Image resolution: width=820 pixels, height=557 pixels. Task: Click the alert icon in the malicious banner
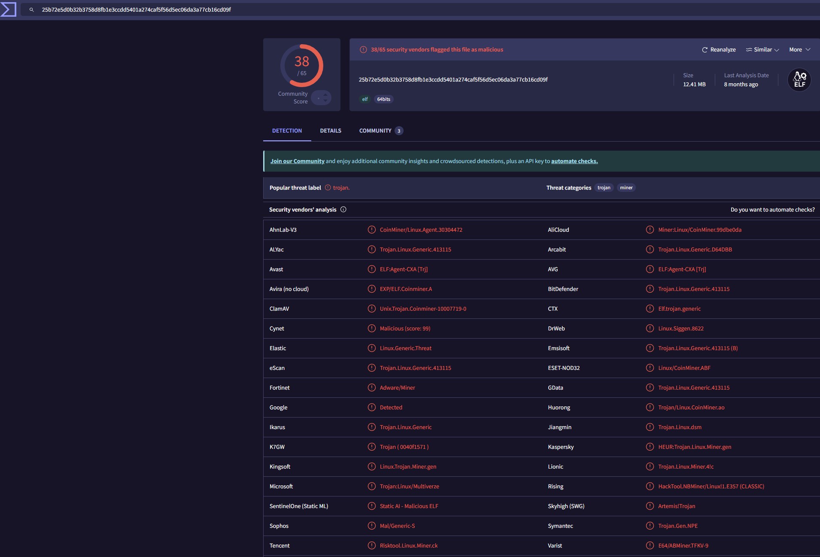point(363,50)
